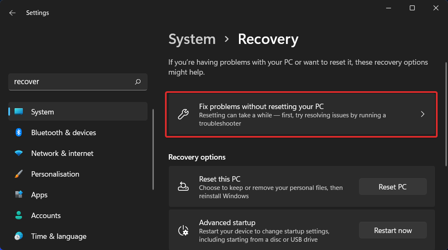
Task: Click the Settings label in the title bar
Action: (37, 12)
